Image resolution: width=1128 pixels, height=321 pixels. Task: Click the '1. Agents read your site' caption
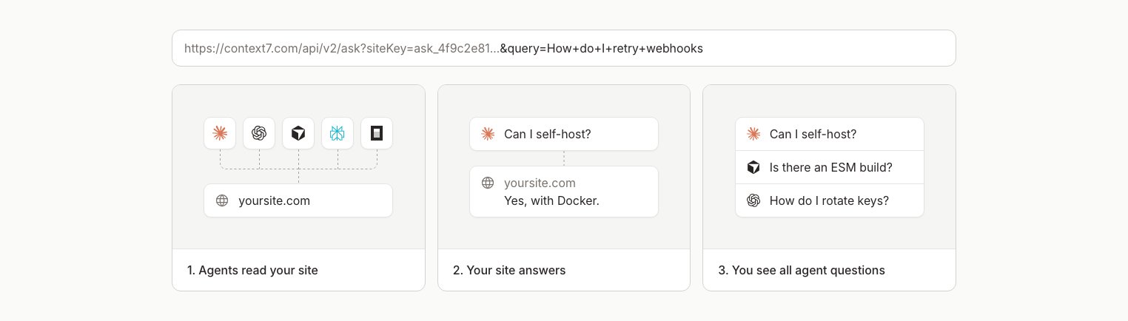click(252, 270)
